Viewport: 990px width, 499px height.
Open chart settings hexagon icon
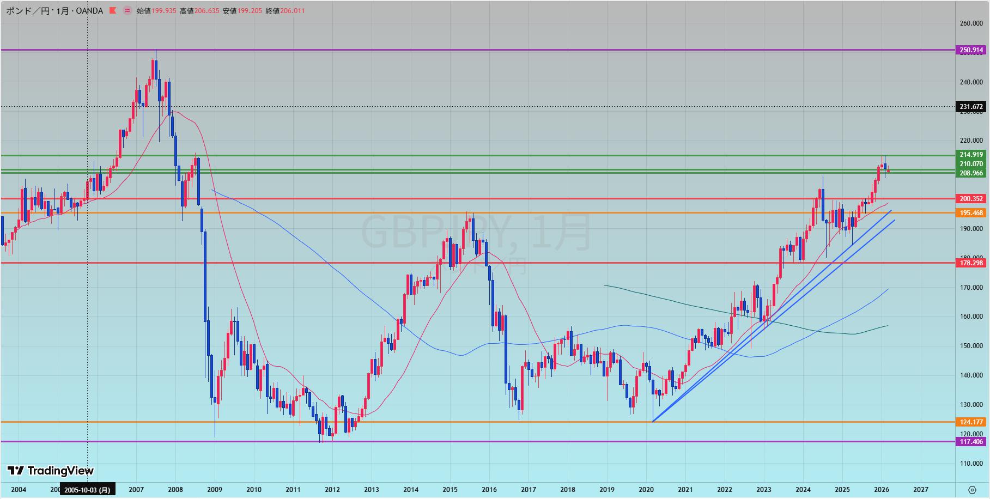[x=972, y=490]
